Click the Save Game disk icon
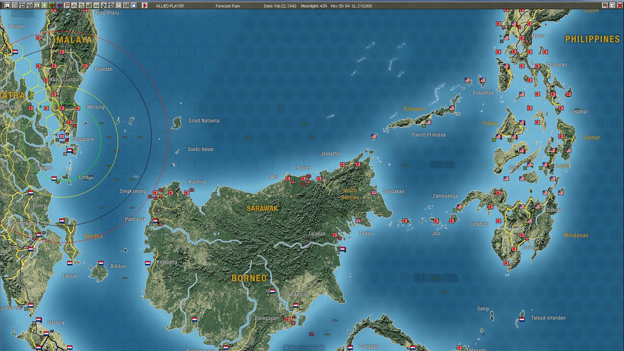 click(x=7, y=6)
